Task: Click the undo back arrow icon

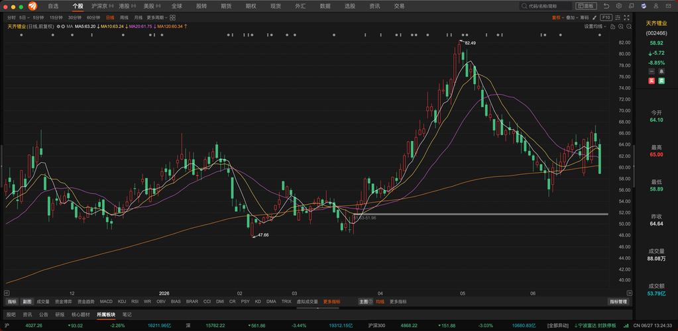Action: pyautogui.click(x=606, y=6)
